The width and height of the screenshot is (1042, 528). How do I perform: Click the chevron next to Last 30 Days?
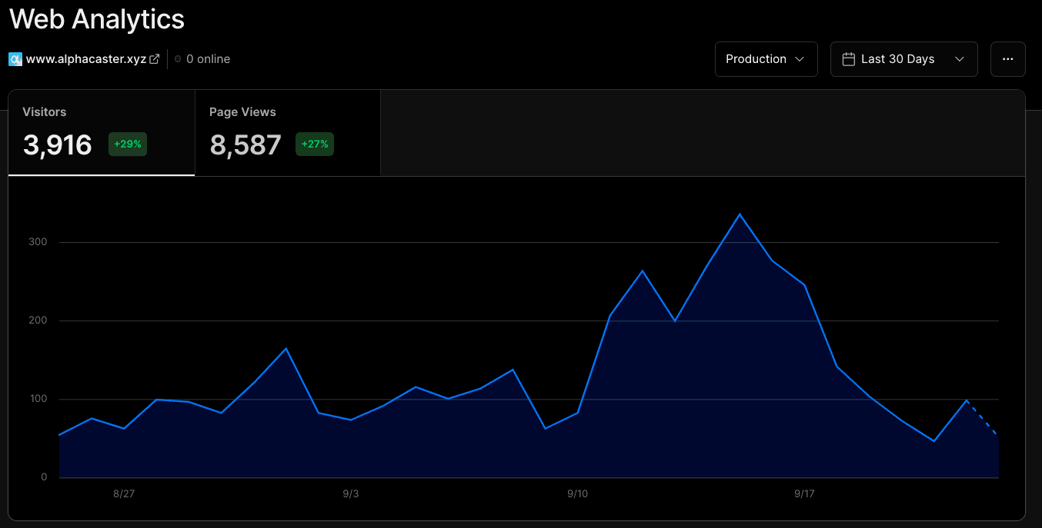click(959, 59)
